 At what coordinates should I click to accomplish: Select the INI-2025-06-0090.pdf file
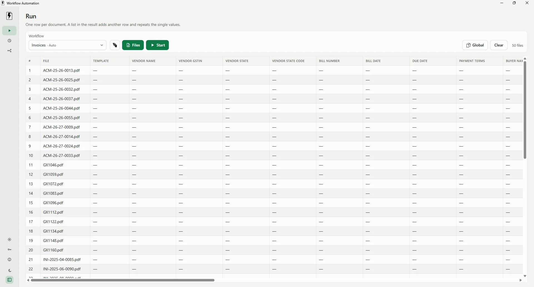pyautogui.click(x=62, y=269)
